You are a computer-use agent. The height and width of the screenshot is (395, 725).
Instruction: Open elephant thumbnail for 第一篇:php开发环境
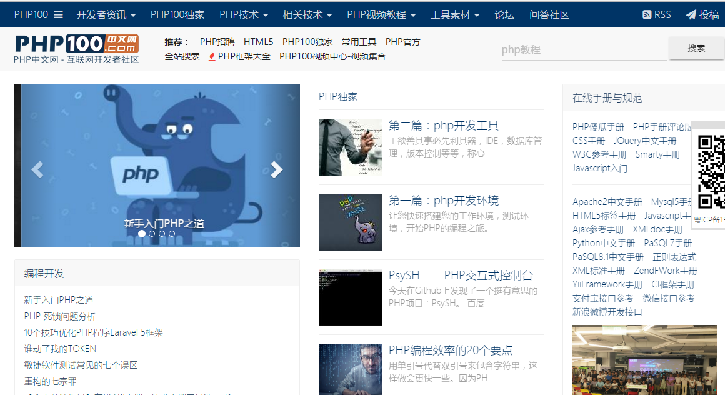click(x=351, y=222)
